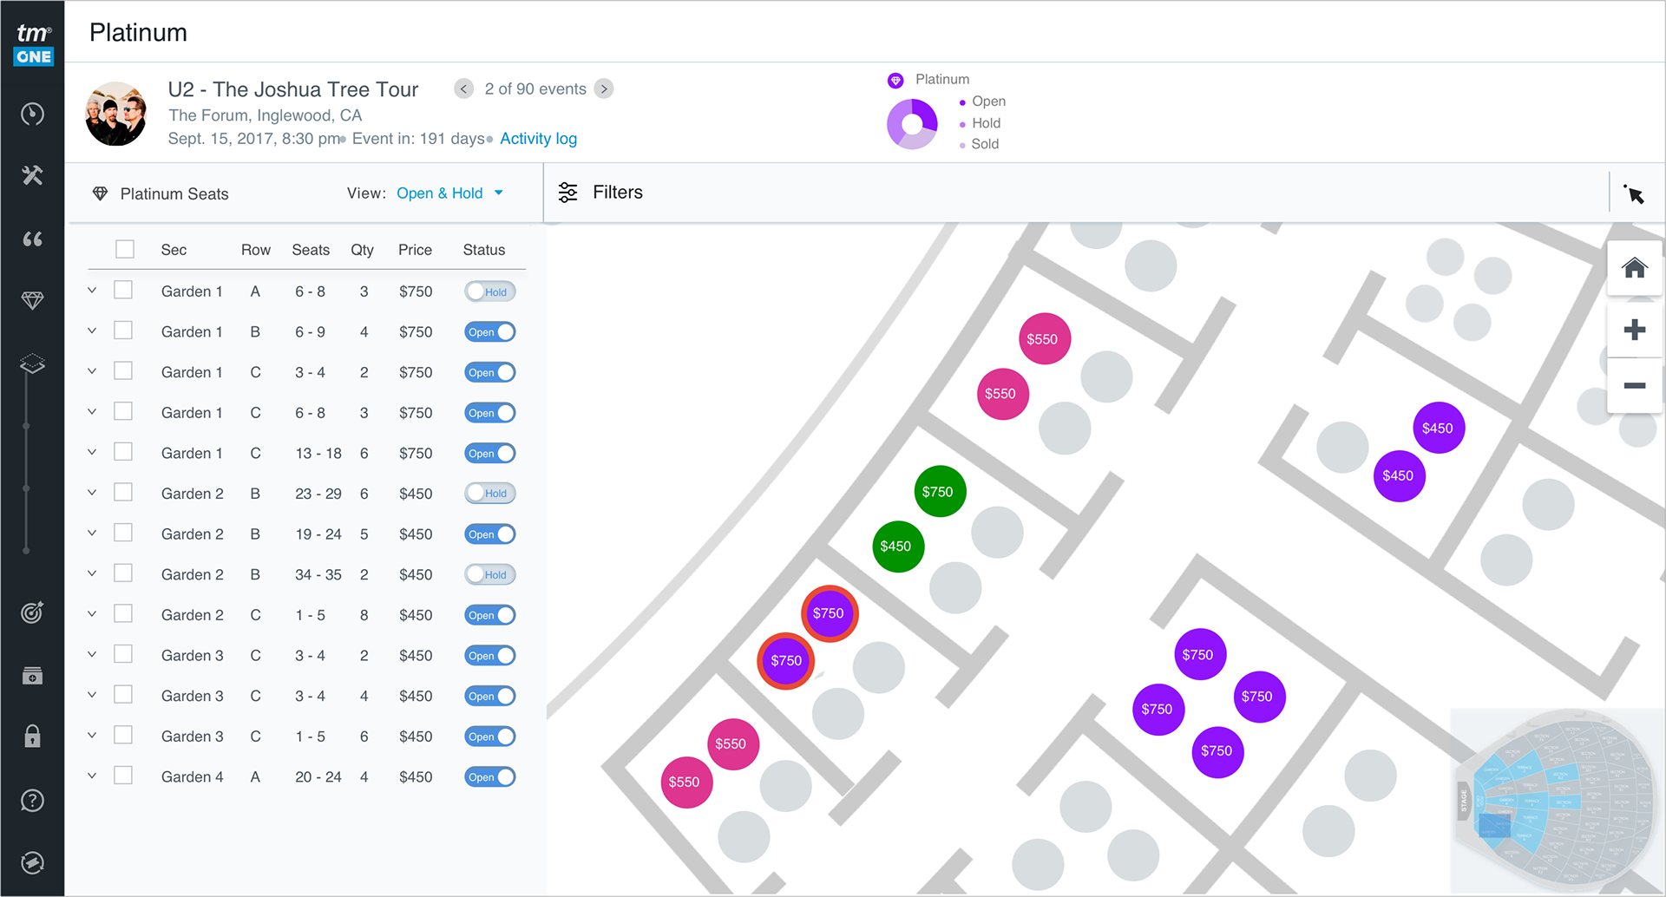1666x897 pixels.
Task: Click the venue mini-map overview thumbnail
Action: coord(1558,801)
